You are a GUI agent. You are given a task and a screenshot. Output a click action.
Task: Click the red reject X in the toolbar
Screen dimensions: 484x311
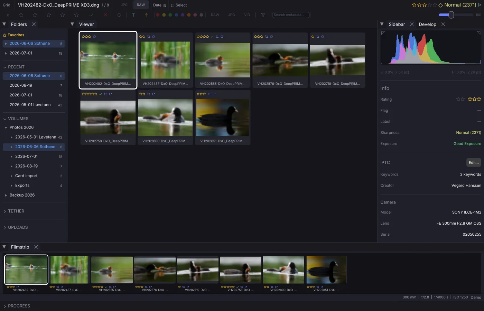tap(105, 15)
